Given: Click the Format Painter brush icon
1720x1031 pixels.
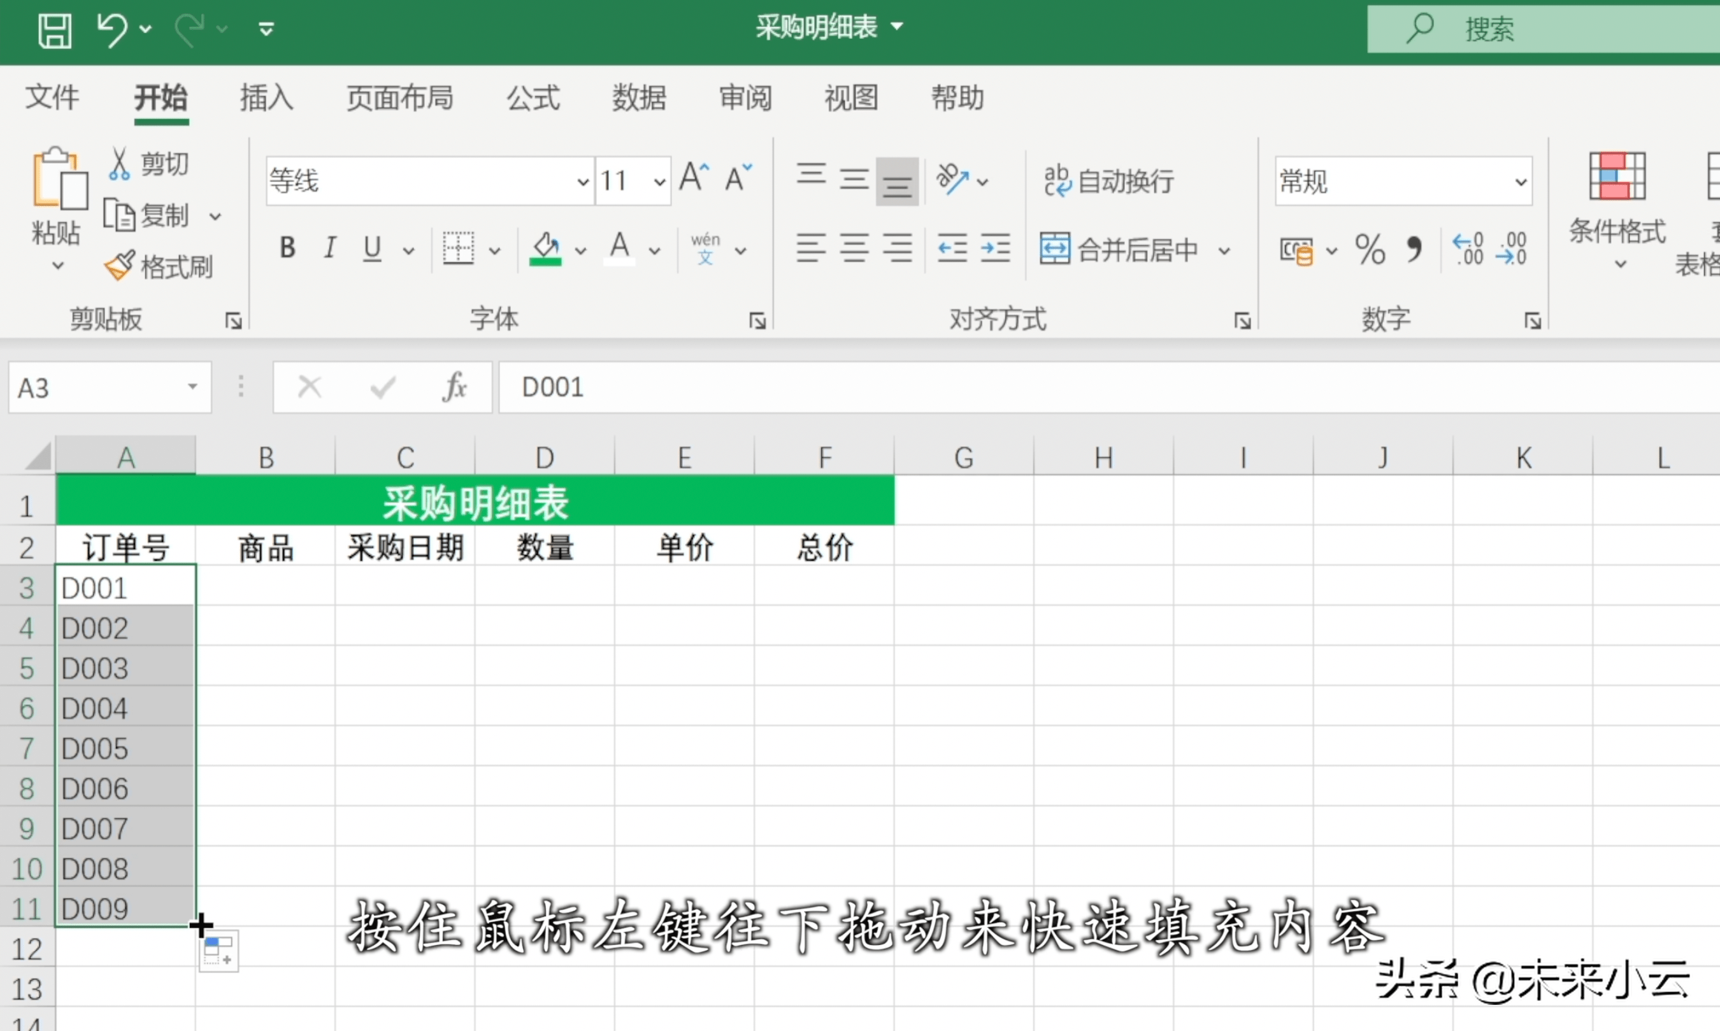Looking at the screenshot, I should tap(119, 266).
